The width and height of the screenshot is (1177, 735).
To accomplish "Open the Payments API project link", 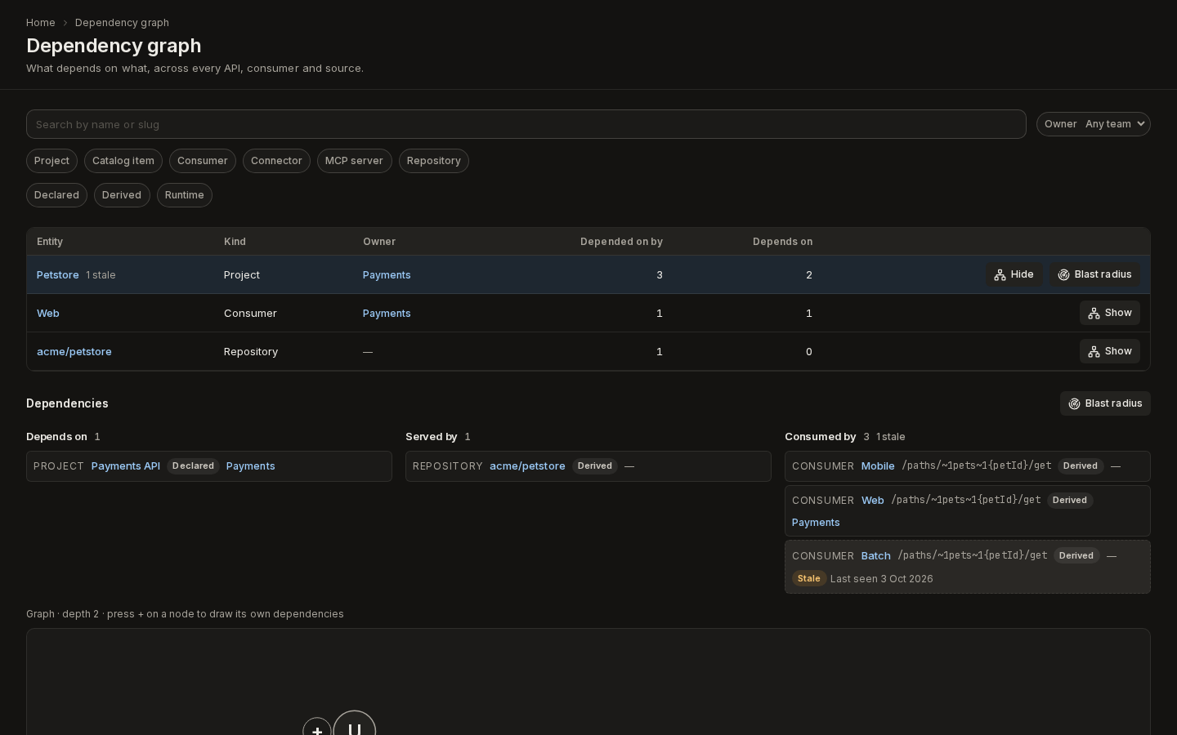I will pos(126,466).
